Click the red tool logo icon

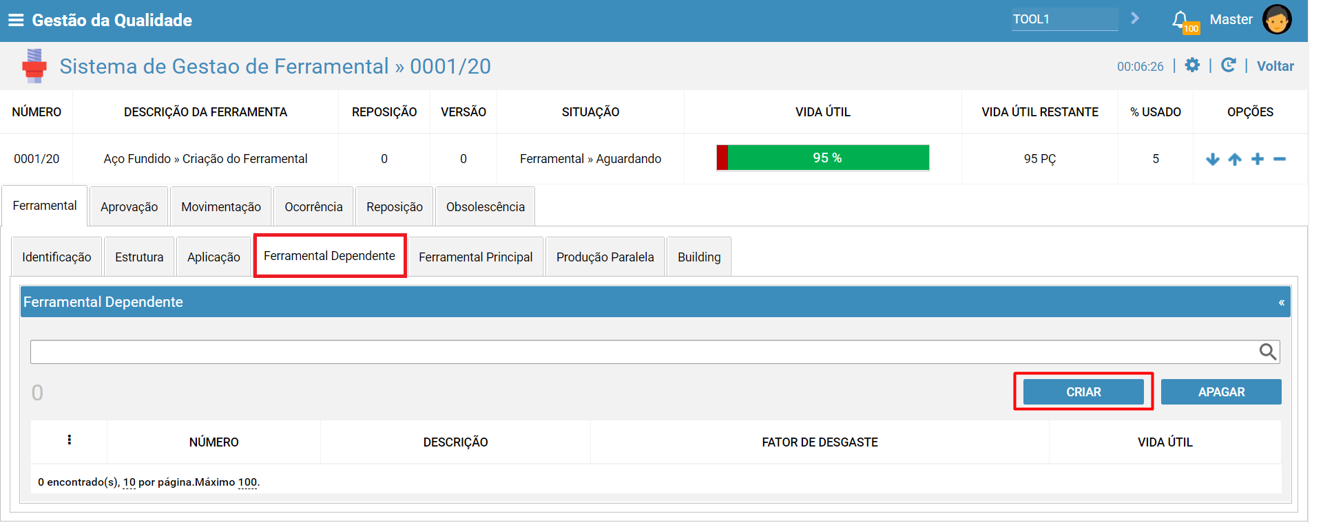[34, 66]
